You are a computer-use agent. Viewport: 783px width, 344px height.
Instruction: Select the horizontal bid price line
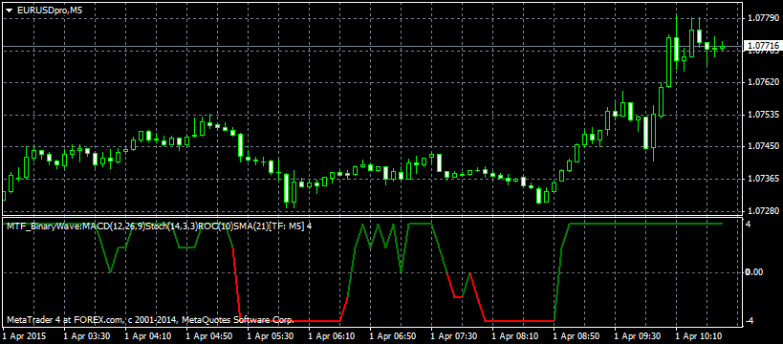pos(372,47)
